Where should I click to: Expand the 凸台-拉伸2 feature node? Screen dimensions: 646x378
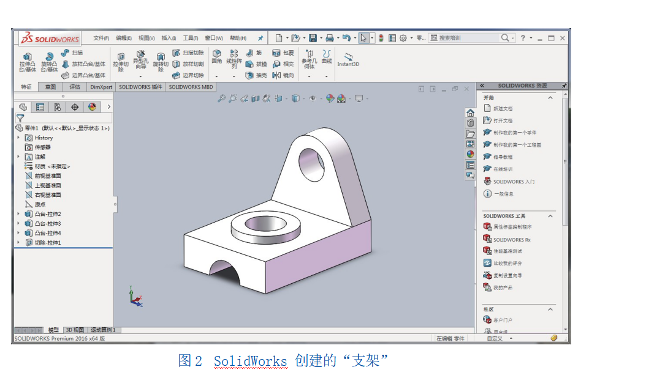pyautogui.click(x=18, y=214)
